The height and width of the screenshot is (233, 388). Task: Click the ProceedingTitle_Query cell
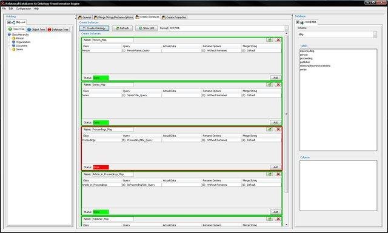[141, 140]
